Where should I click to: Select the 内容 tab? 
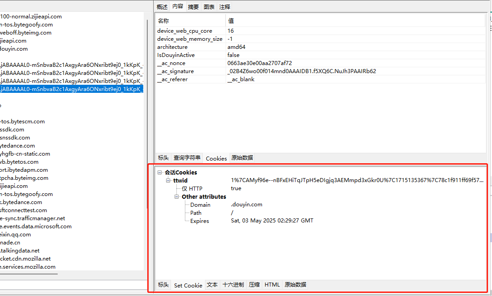pos(178,6)
